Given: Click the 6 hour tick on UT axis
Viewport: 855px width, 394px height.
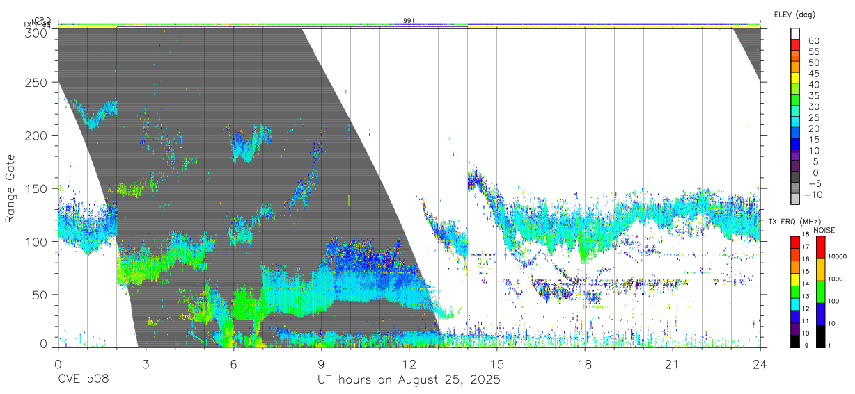Looking at the screenshot, I should (x=233, y=363).
